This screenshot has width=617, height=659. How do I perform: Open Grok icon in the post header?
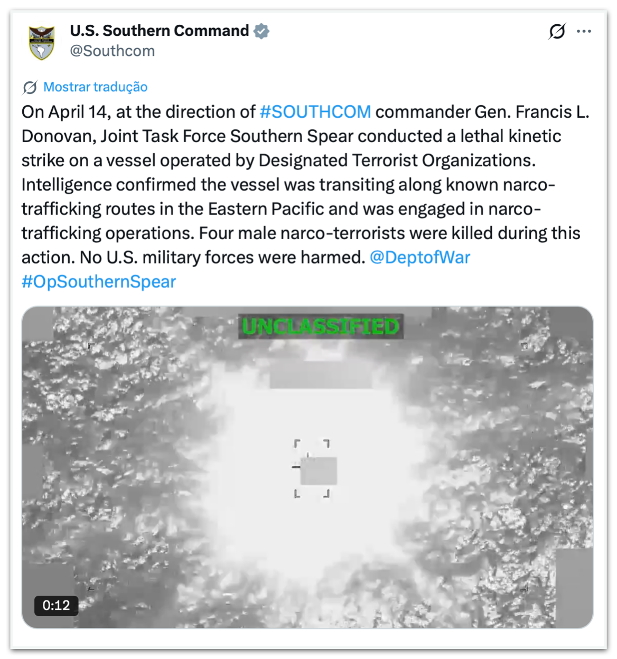557,31
